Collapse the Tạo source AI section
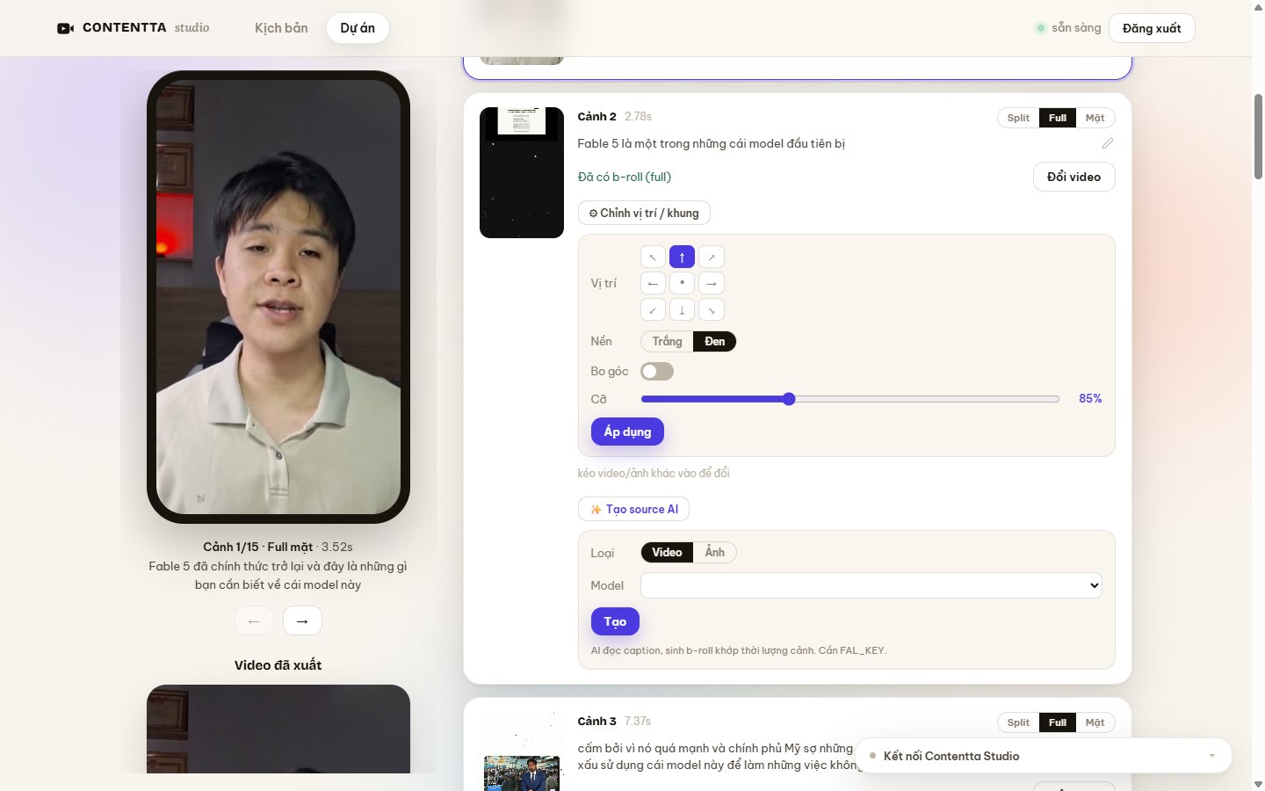The width and height of the screenshot is (1265, 791). coord(633,509)
